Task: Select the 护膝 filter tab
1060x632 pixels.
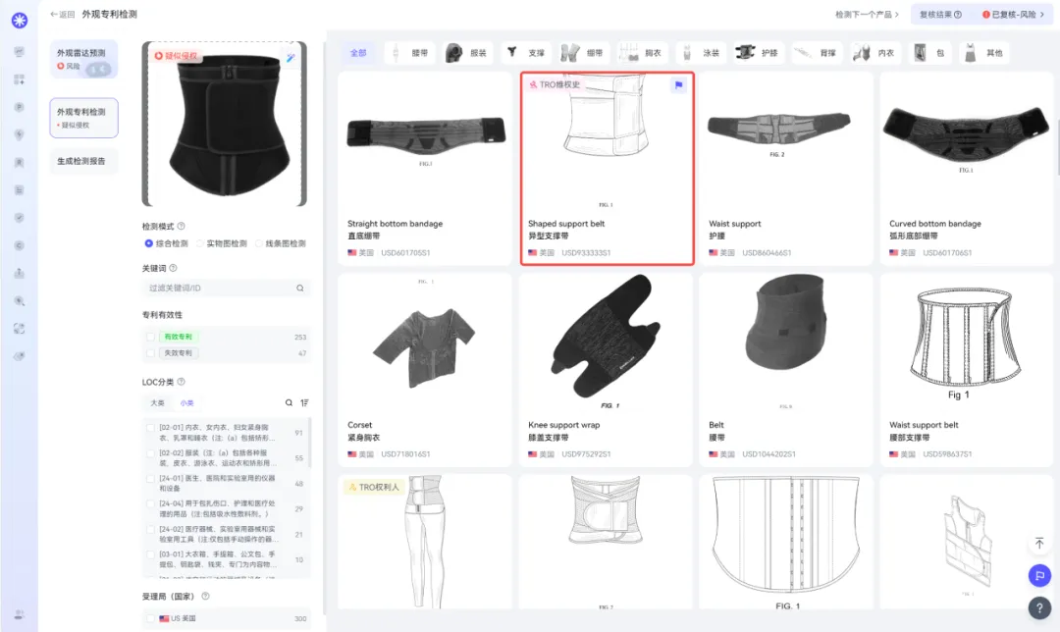Action: (760, 53)
